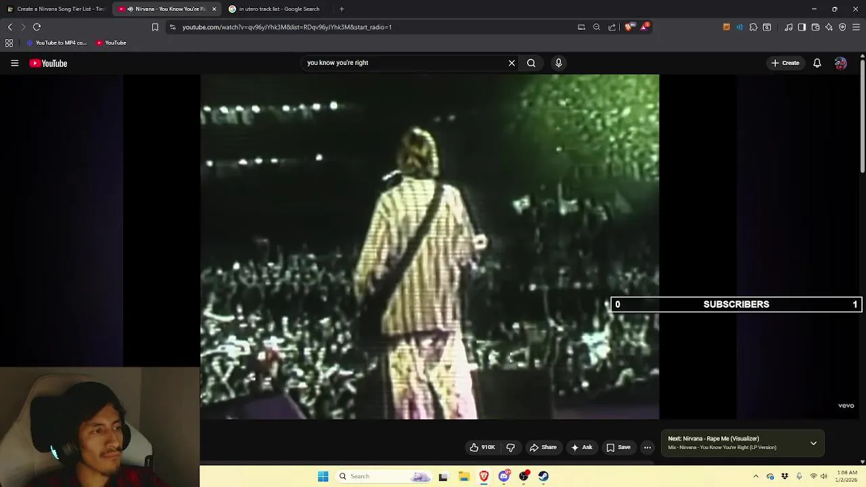
Task: Open a new browser tab
Action: pos(342,9)
